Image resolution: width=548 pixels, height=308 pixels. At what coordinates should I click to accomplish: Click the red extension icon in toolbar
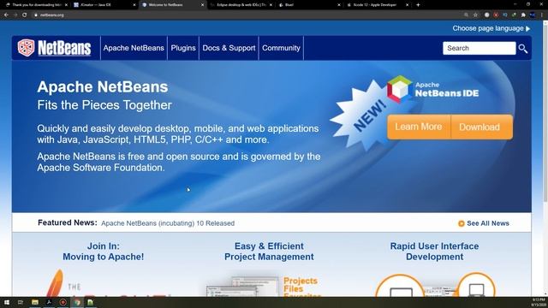click(496, 15)
